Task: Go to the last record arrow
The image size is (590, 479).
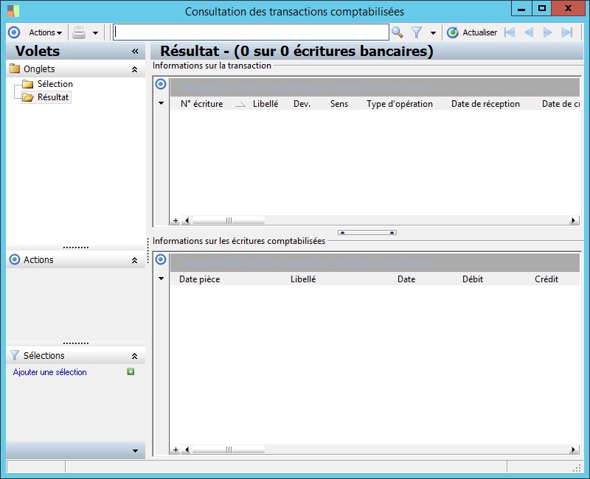Action: pyautogui.click(x=566, y=32)
